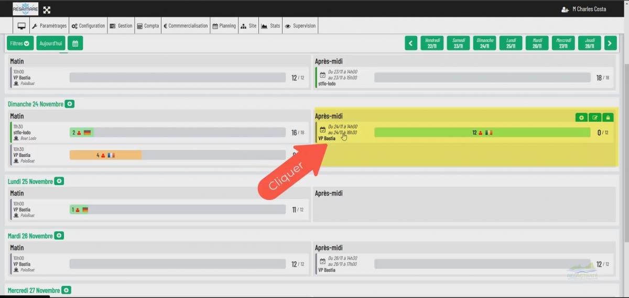Click the Dimanche 24 Novembre heading
This screenshot has height=298, width=629.
(36, 104)
